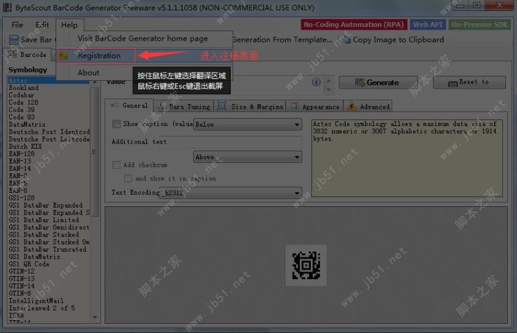Select Bookland in the Symbology list
Image resolution: width=517 pixels, height=333 pixels.
pyautogui.click(x=24, y=88)
